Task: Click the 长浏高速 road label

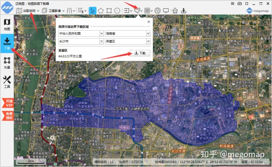Action: click(x=203, y=59)
